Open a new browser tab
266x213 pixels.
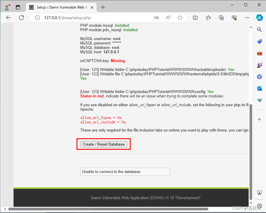click(x=103, y=7)
